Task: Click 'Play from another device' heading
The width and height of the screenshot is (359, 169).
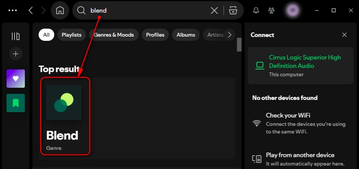Action: pyautogui.click(x=300, y=155)
